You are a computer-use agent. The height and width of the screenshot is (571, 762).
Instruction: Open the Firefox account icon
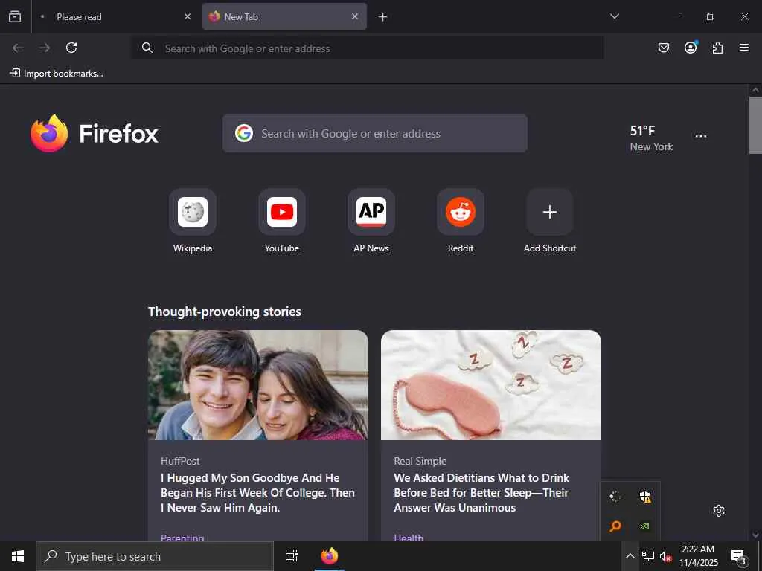click(x=691, y=48)
